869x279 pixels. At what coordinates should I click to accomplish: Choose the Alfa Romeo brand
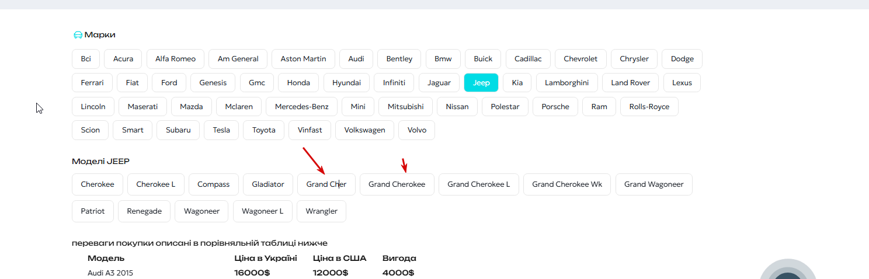(175, 59)
